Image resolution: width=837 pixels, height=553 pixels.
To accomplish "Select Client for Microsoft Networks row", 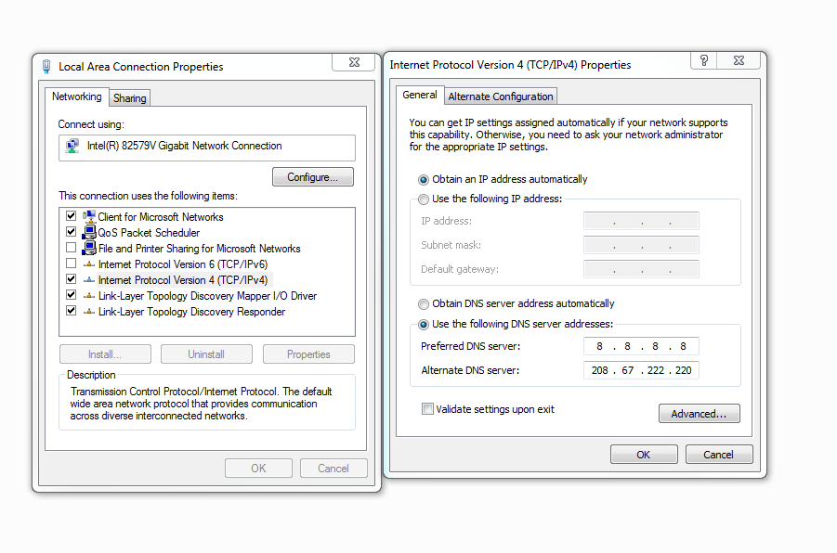I will (161, 217).
